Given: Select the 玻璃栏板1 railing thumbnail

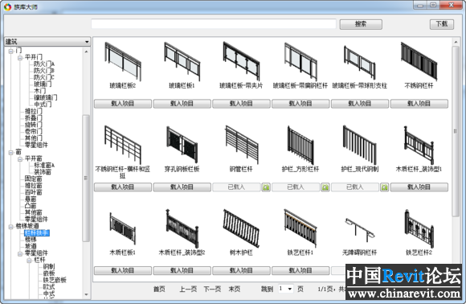Looking at the screenshot, I should 182,61.
